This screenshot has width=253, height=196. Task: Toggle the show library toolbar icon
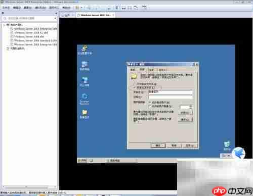click(117, 8)
